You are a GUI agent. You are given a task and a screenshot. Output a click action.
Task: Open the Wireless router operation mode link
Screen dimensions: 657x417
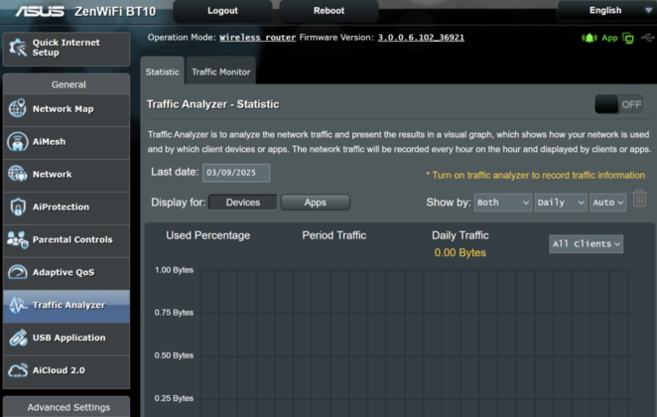(x=258, y=38)
